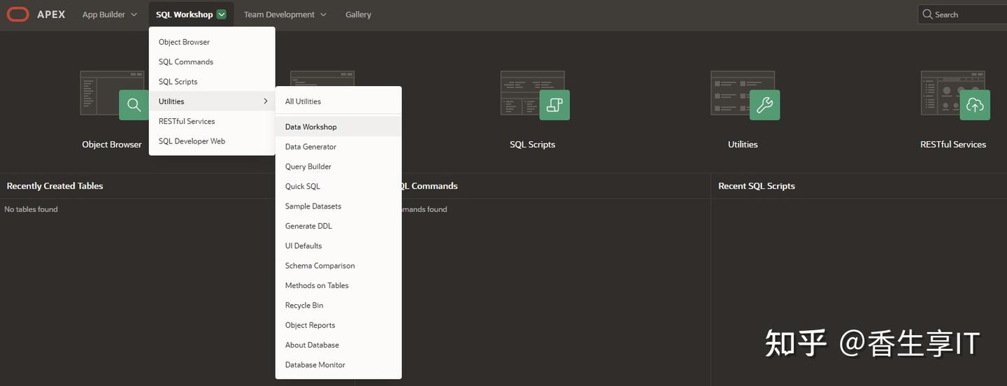The width and height of the screenshot is (1007, 386).
Task: Click the RESTful Services tile label
Action: point(953,145)
